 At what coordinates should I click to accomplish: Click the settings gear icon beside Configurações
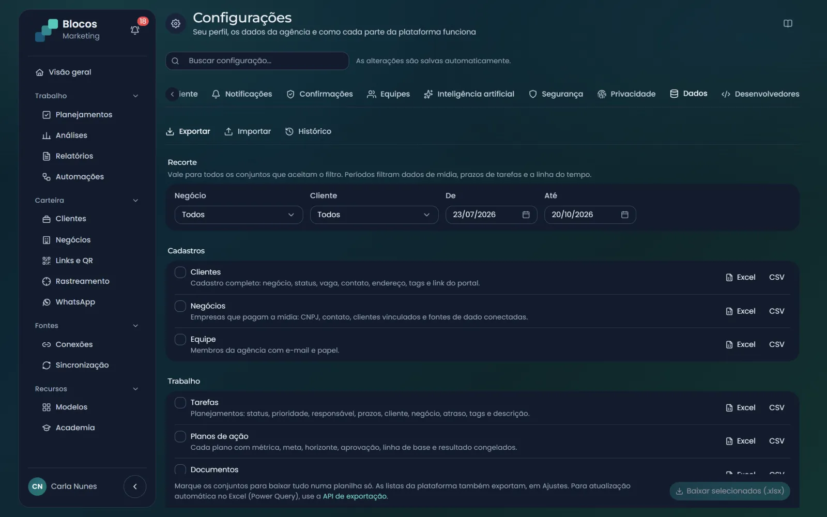(x=176, y=23)
